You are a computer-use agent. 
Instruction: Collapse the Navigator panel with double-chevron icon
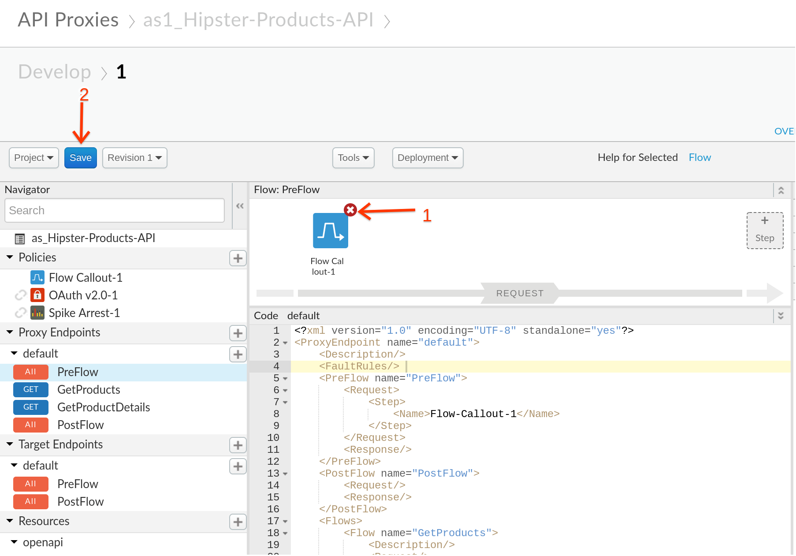pos(240,206)
